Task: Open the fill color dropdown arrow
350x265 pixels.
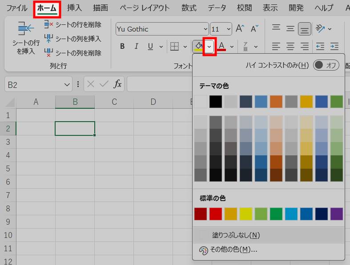Action: pyautogui.click(x=209, y=47)
